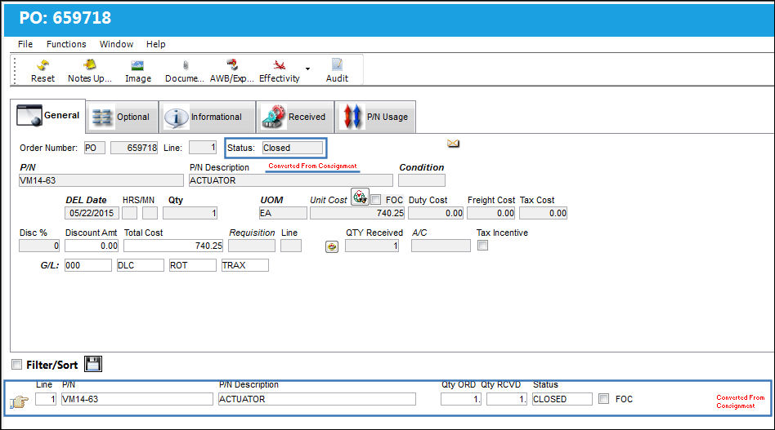Expand the toolbar overflow arrow after Effectivity
Image resolution: width=775 pixels, height=430 pixels.
[307, 69]
